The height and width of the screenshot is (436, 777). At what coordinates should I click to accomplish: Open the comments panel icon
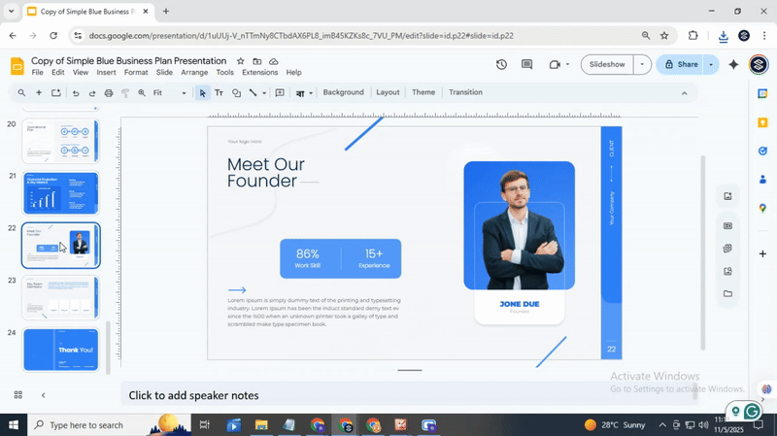(527, 65)
